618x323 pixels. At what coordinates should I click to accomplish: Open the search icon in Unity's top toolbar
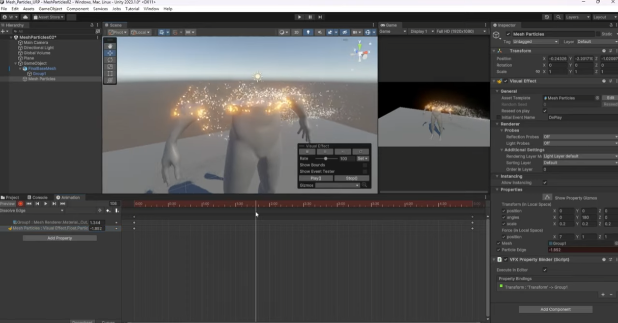(x=558, y=17)
